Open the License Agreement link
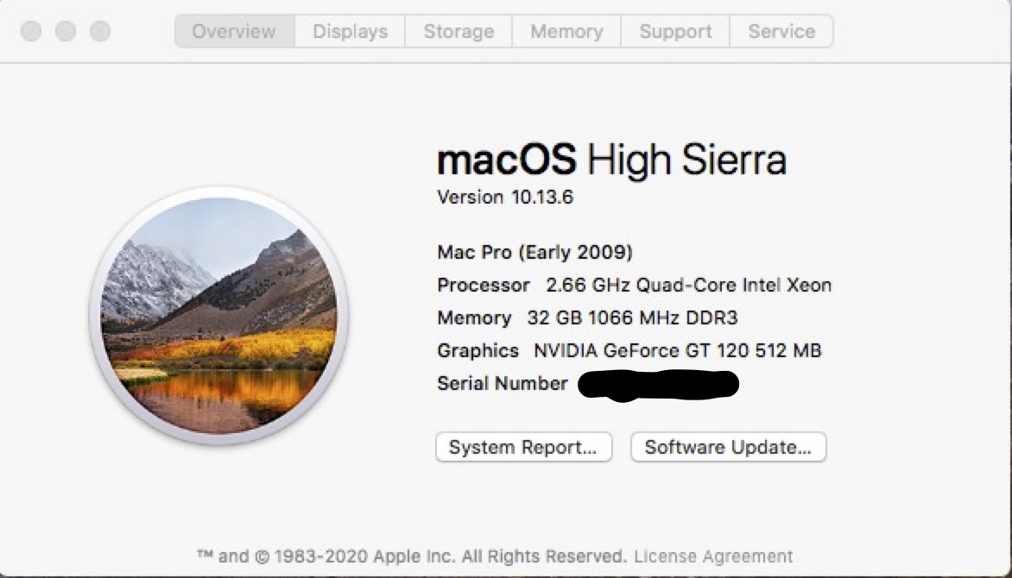Viewport: 1012px width, 578px height. click(713, 556)
